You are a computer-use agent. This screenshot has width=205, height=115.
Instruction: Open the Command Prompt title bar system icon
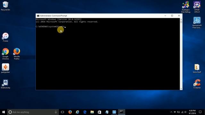[x=38, y=16]
